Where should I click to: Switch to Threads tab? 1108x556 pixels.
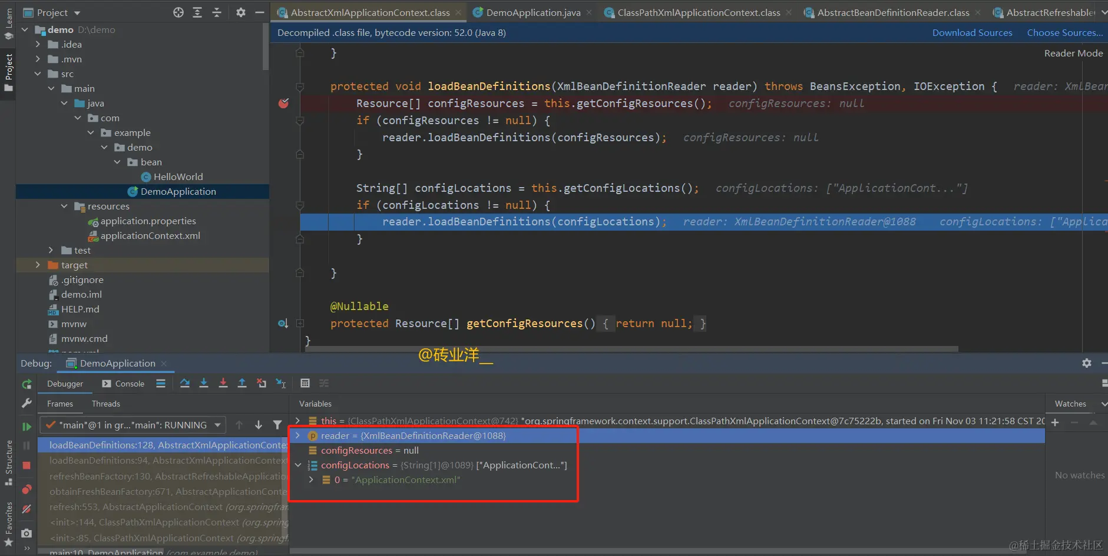tap(106, 404)
